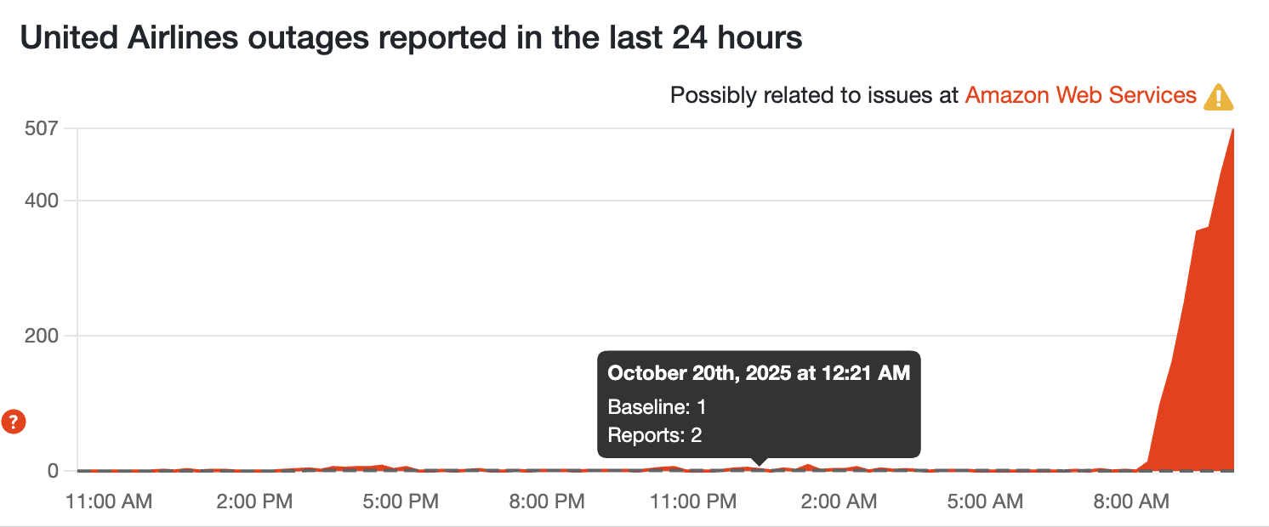1269x527 pixels.
Task: Click the chart title about United Airlines outages
Action: 411,37
